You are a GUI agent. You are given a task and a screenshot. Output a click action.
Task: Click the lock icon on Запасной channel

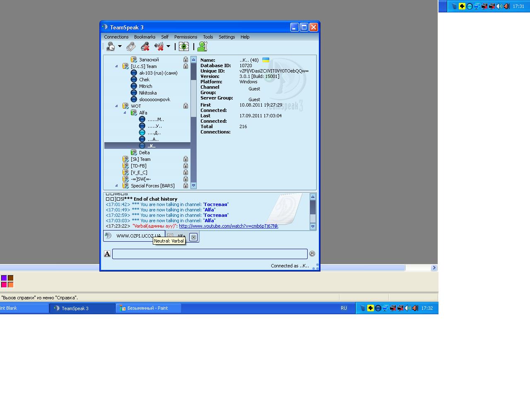tap(185, 60)
